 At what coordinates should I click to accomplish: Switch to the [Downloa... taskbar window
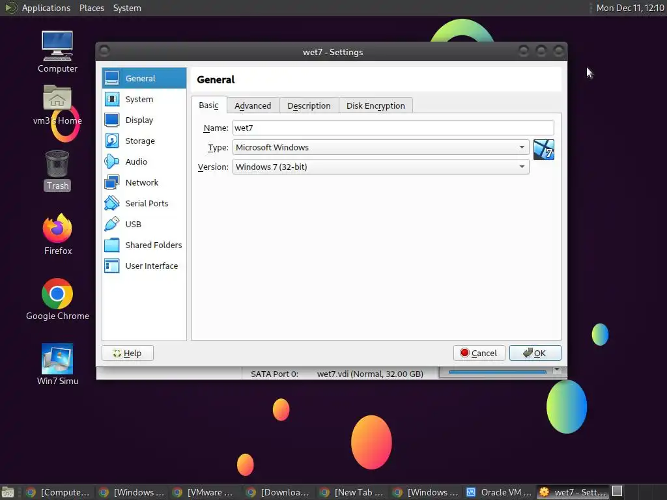click(x=277, y=492)
